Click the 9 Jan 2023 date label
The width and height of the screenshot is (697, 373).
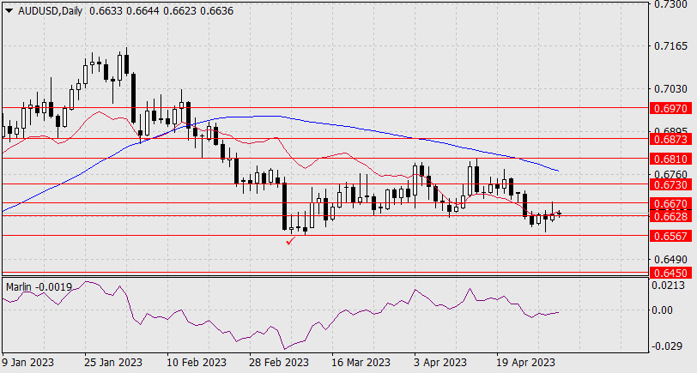(27, 362)
